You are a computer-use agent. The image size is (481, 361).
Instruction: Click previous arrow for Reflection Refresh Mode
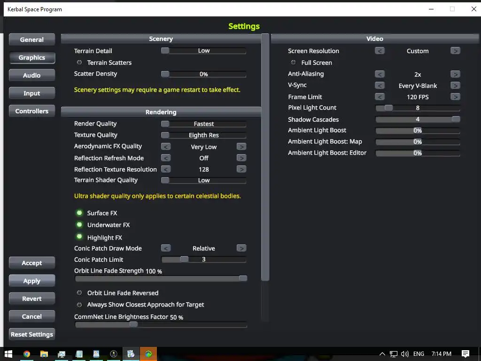click(x=166, y=158)
